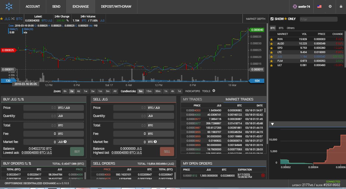This screenshot has height=189, width=346.
Task: Open the INDICATORS dropdown
Action: pos(193,91)
